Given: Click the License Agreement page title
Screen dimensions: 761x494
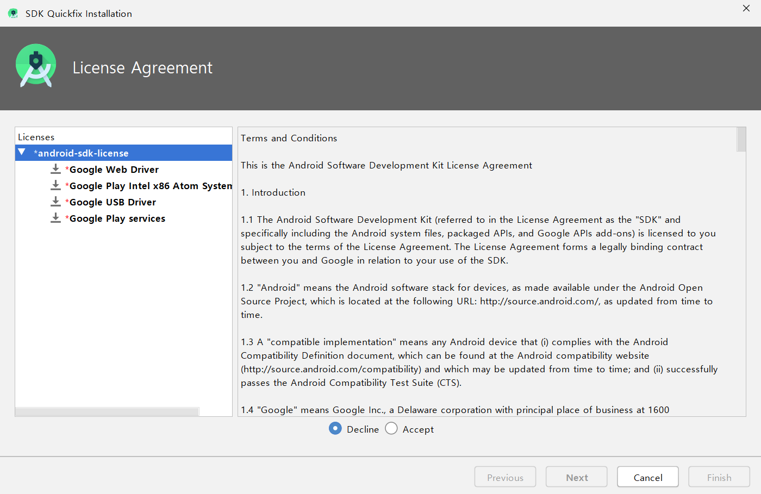Looking at the screenshot, I should 142,67.
